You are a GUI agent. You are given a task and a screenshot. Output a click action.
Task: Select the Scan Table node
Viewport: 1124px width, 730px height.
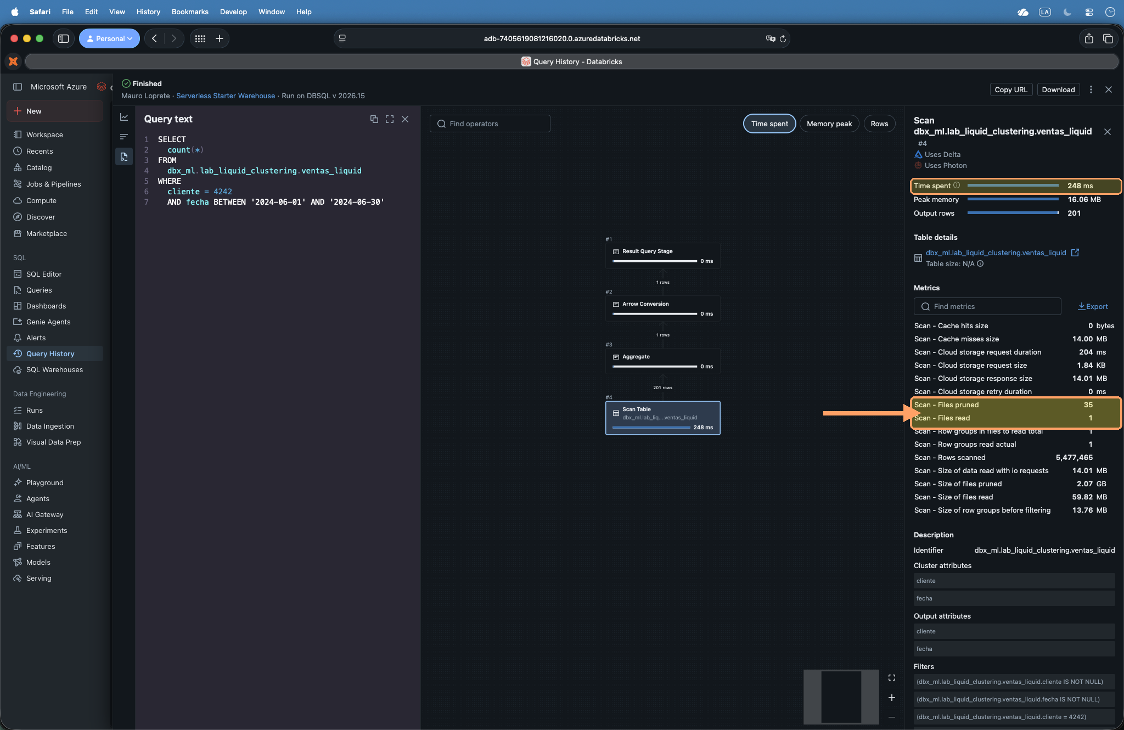pos(662,418)
